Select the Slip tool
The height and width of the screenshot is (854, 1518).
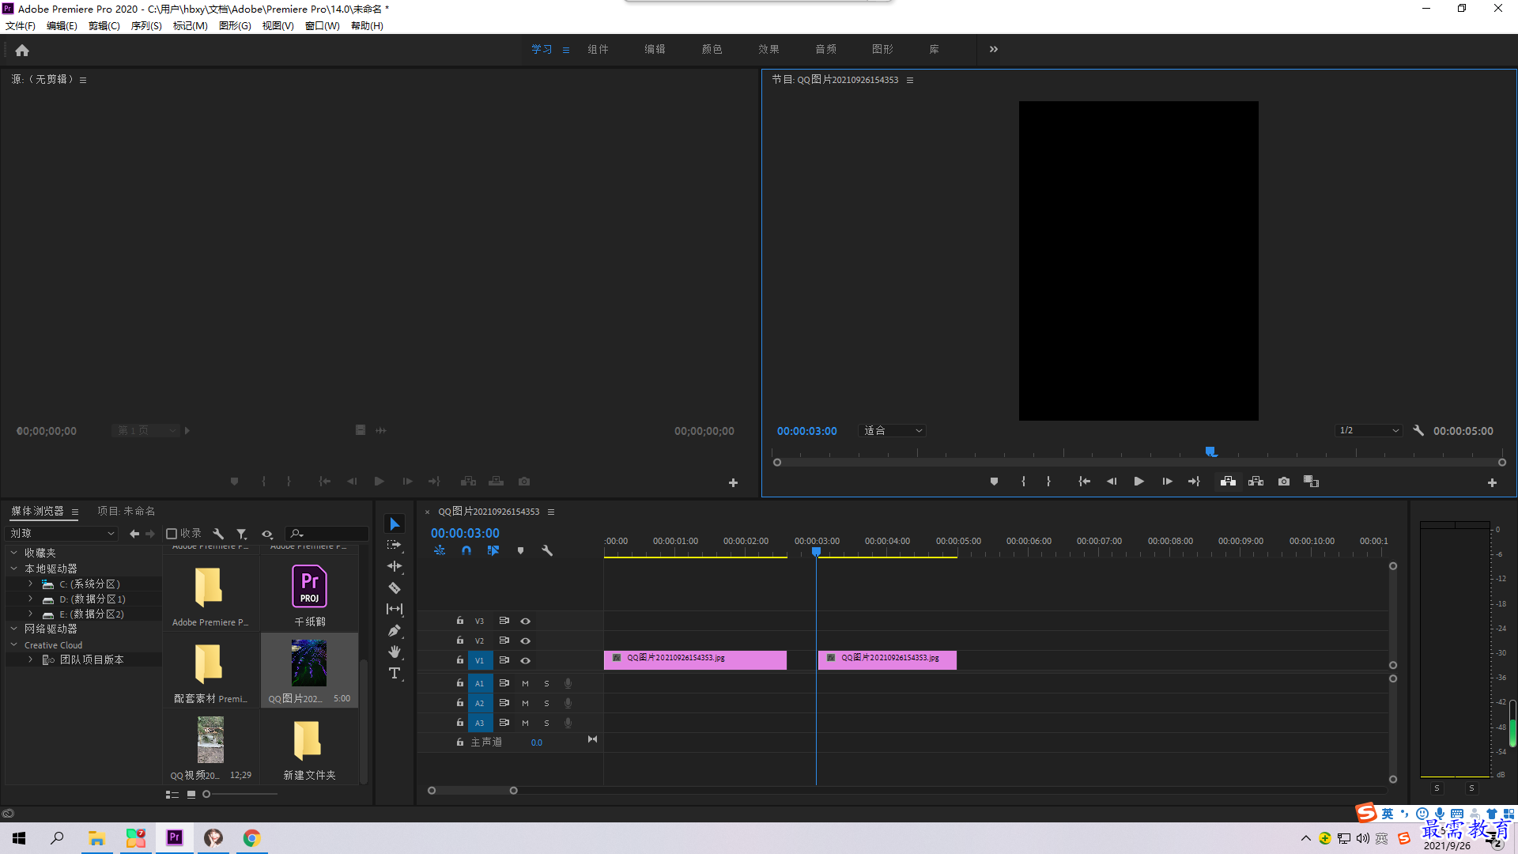click(x=395, y=609)
